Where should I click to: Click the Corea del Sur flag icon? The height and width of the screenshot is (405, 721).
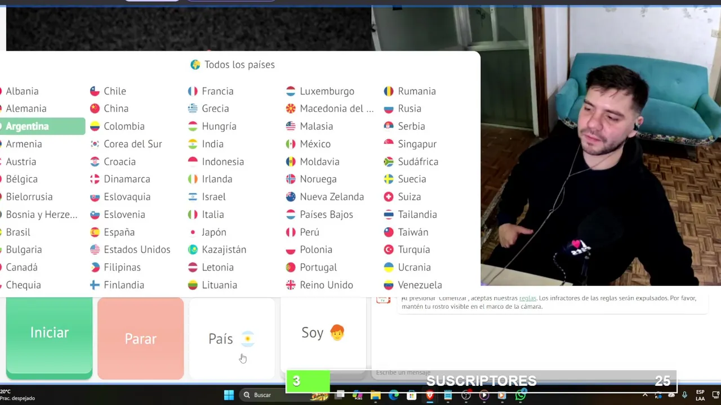tap(95, 144)
